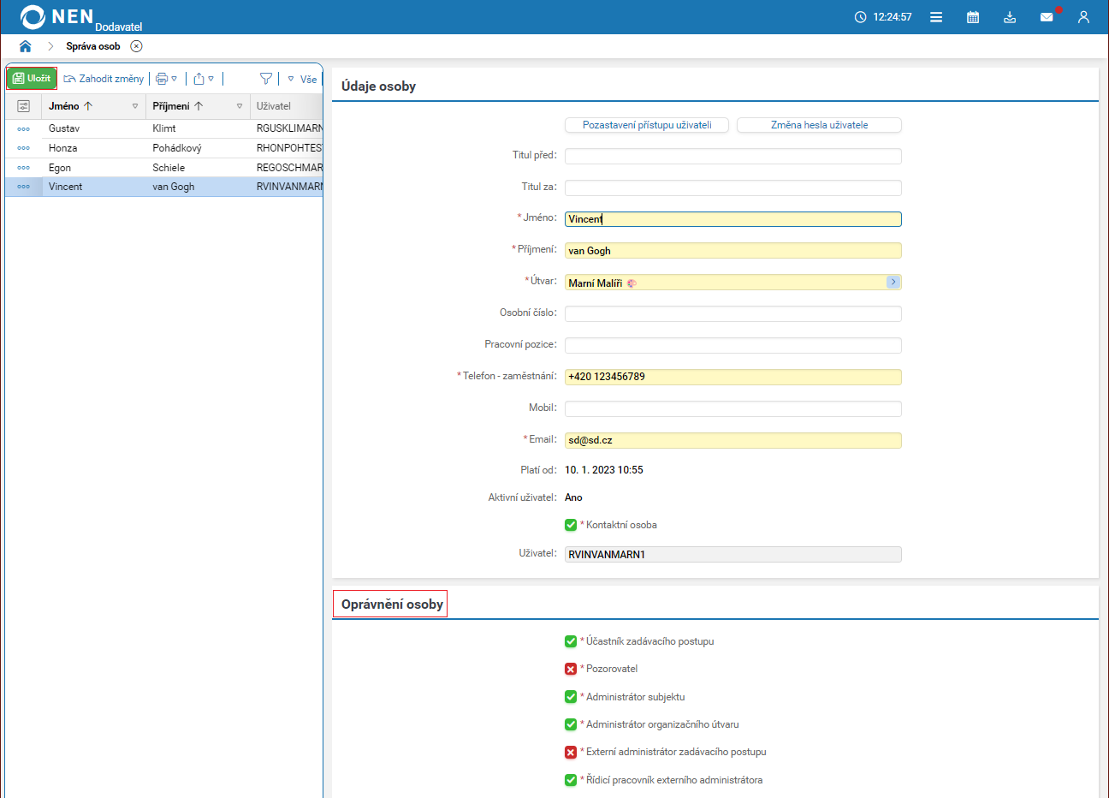The width and height of the screenshot is (1109, 798).
Task: Open the hamburger menu in the header
Action: click(x=936, y=17)
